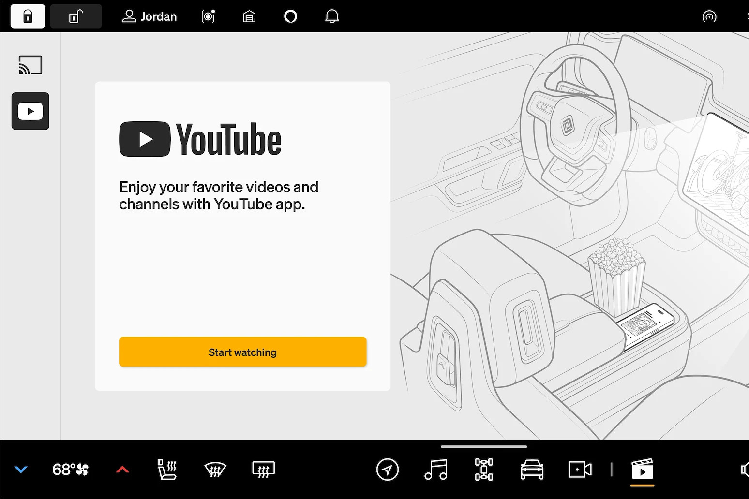Open the drive modes icon
Screen dimensions: 749x499
click(484, 469)
